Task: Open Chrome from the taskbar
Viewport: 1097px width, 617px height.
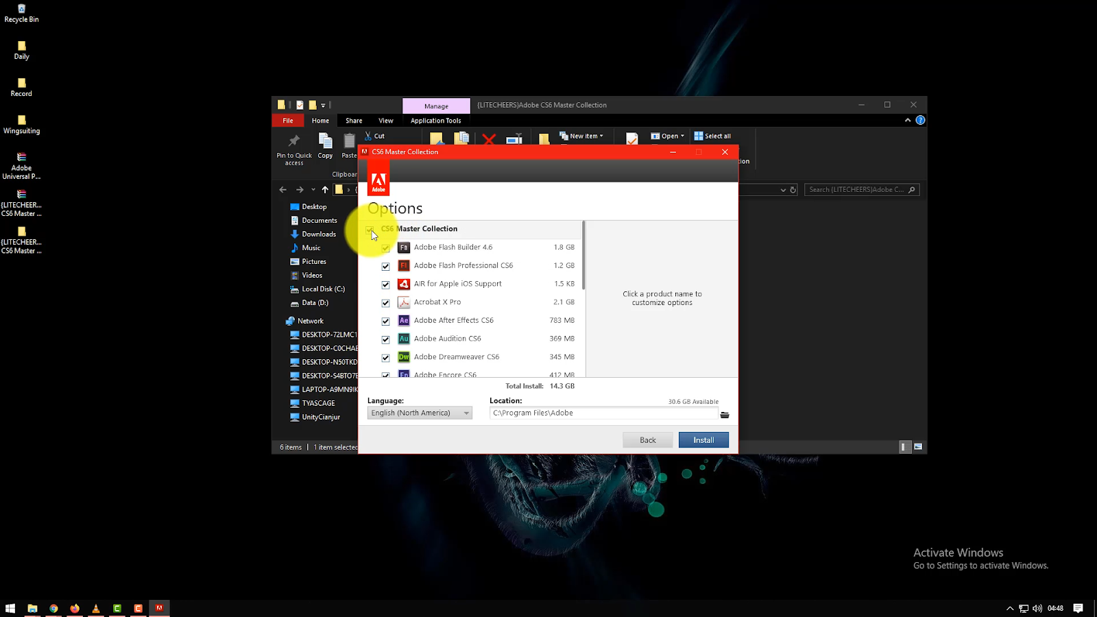Action: [53, 608]
